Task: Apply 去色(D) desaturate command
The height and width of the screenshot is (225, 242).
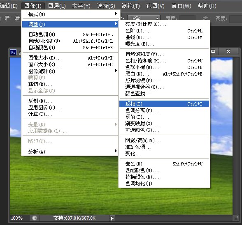Action: click(164, 164)
